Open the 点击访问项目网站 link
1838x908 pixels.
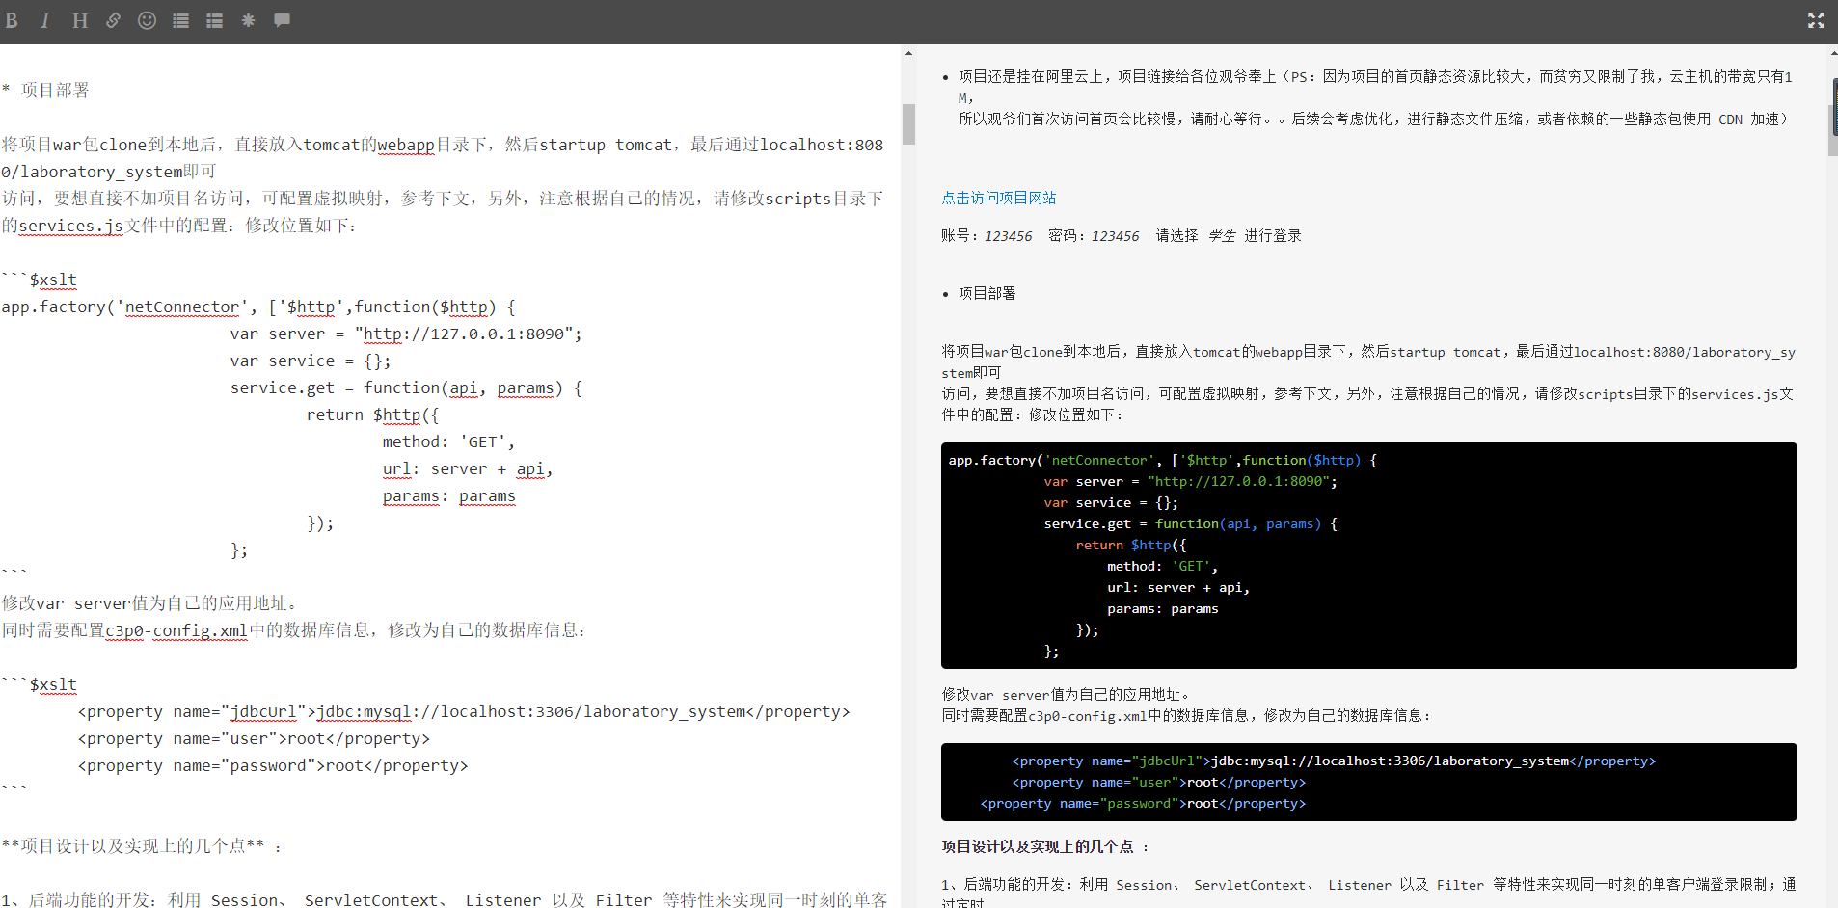(x=999, y=198)
